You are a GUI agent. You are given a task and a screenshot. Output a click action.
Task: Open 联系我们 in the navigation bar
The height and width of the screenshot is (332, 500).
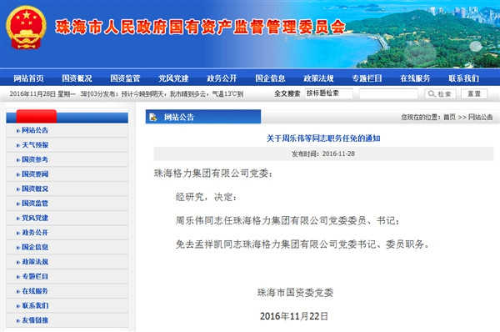pos(463,78)
